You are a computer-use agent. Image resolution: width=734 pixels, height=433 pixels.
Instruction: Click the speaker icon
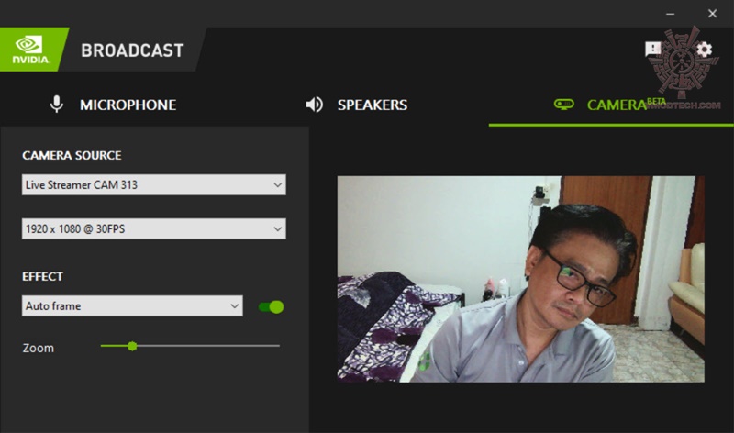click(x=314, y=105)
